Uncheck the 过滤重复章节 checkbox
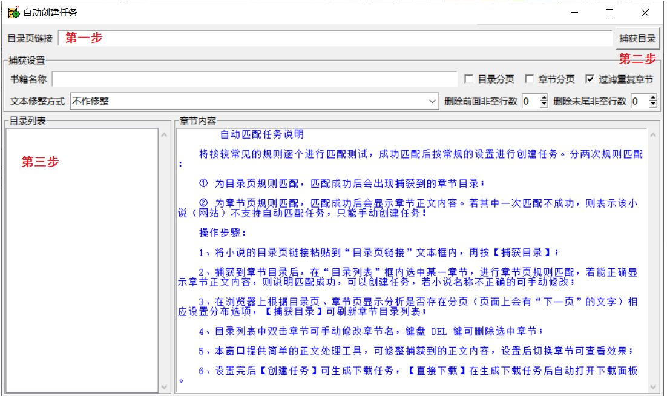This screenshot has height=396, width=667. click(590, 79)
